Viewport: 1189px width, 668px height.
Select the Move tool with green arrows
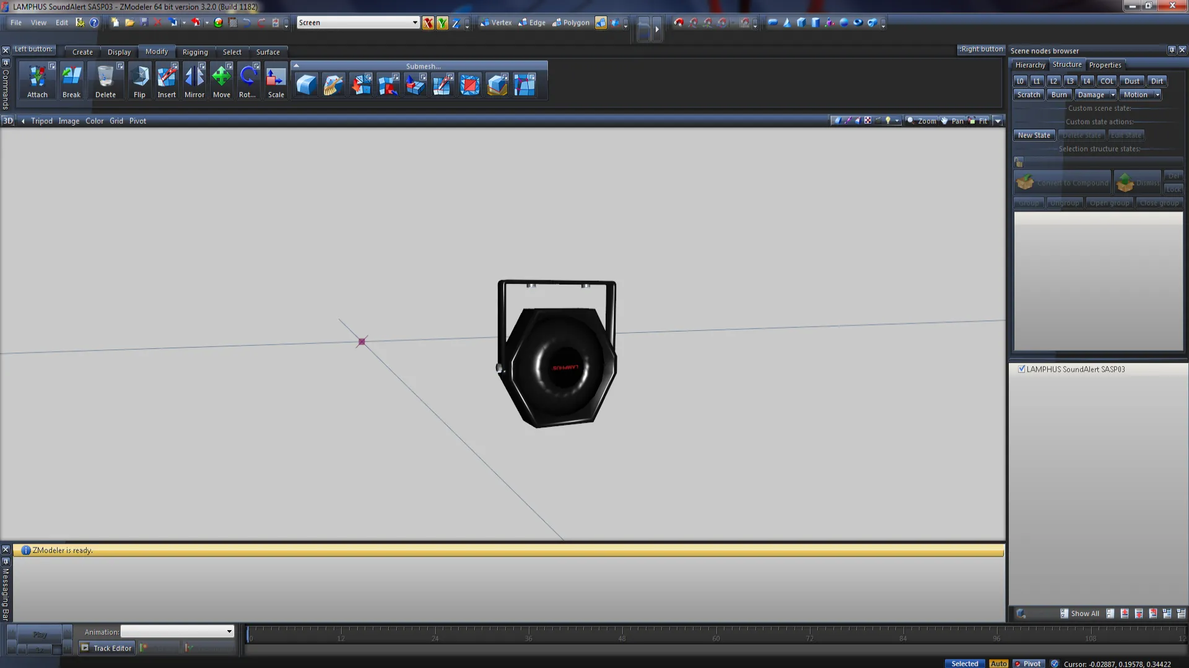click(222, 80)
